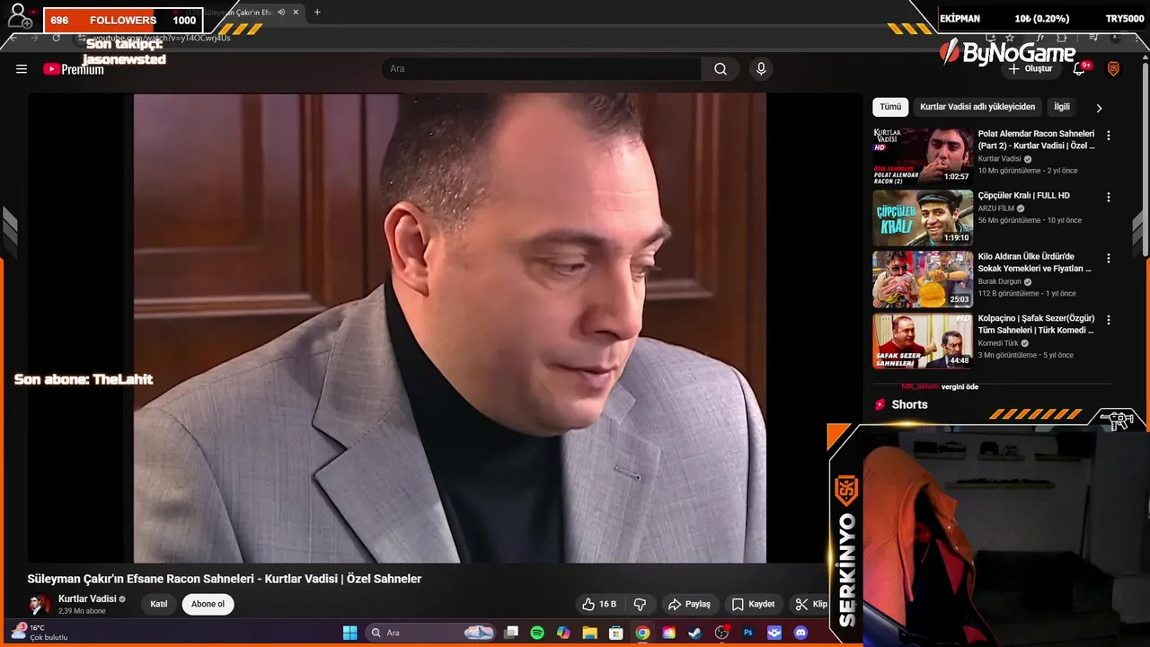
Task: Create a clip with the Klip scissors
Action: click(x=810, y=604)
